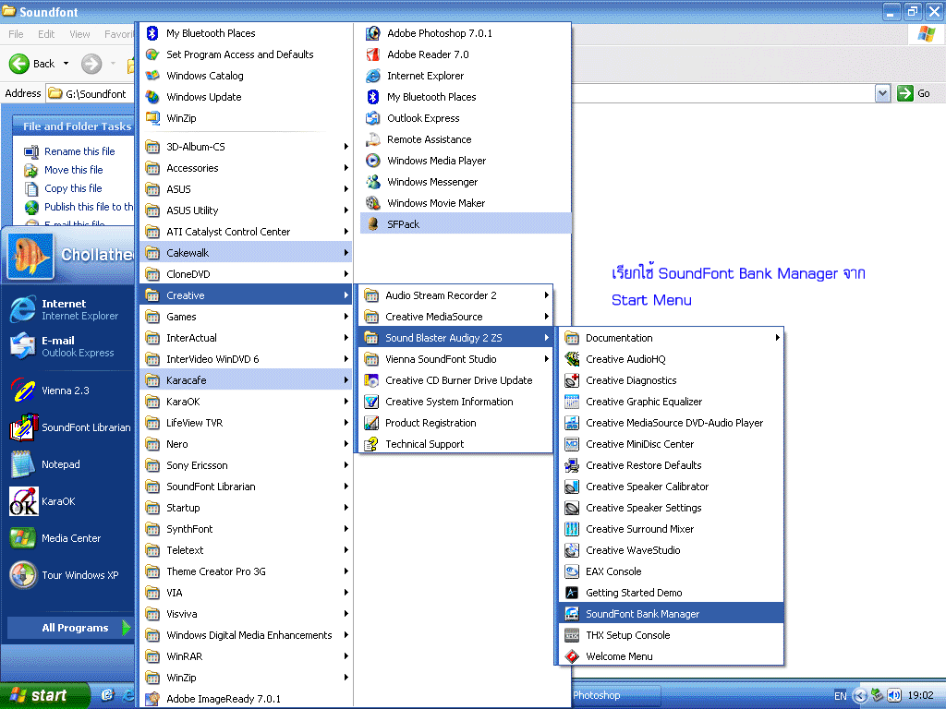
Task: Open the address bar dropdown arrow
Action: coord(882,93)
